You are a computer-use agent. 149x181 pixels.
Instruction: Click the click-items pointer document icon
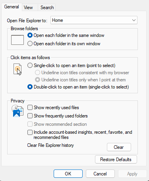[17, 69]
